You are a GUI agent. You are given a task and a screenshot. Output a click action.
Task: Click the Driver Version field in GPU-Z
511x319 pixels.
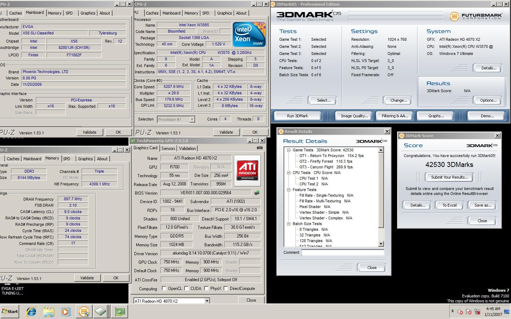(x=210, y=253)
